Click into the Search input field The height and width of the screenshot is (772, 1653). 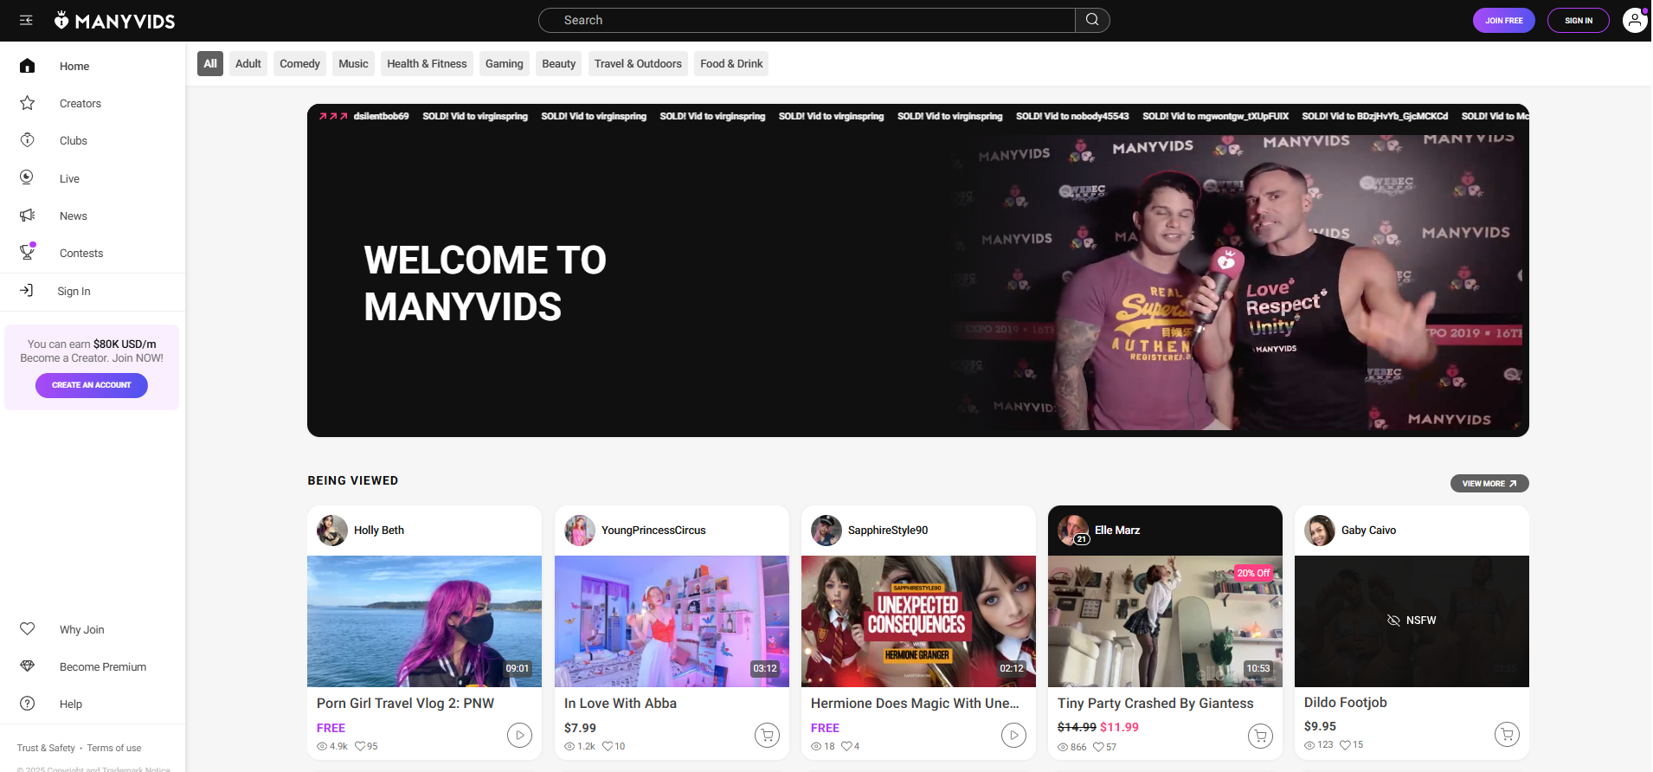805,20
